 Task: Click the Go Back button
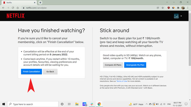tap(50, 72)
